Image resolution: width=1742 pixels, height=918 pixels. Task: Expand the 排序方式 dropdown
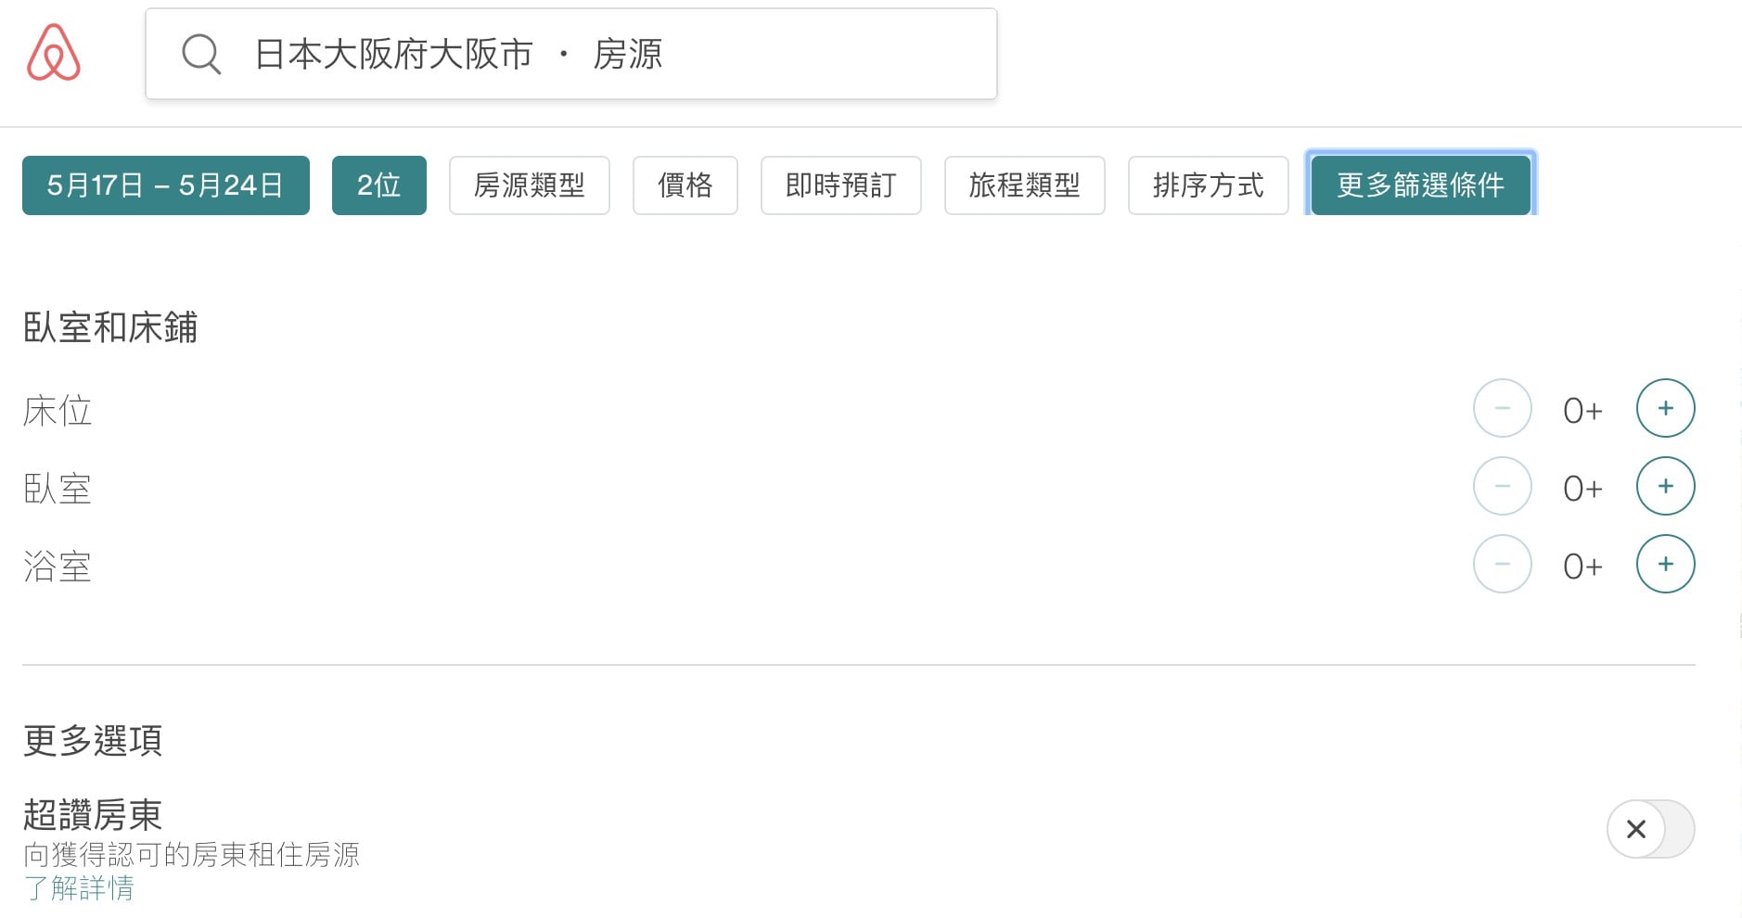[x=1208, y=185]
